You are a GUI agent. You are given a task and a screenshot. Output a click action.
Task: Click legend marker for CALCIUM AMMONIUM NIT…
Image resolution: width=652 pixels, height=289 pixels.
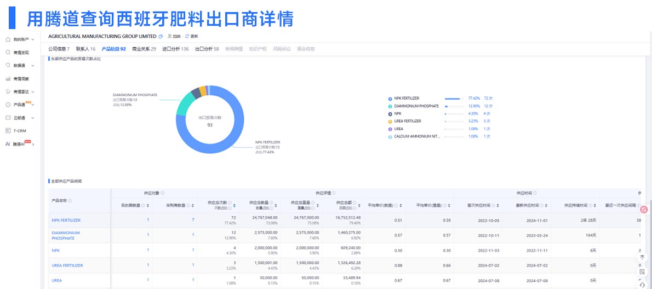pos(390,137)
